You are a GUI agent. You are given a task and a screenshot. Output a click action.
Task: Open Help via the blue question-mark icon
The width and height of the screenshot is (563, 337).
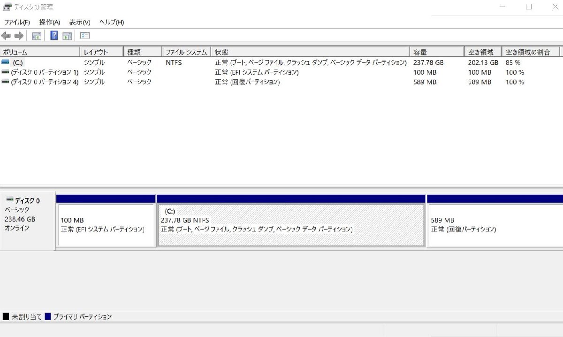(x=54, y=36)
